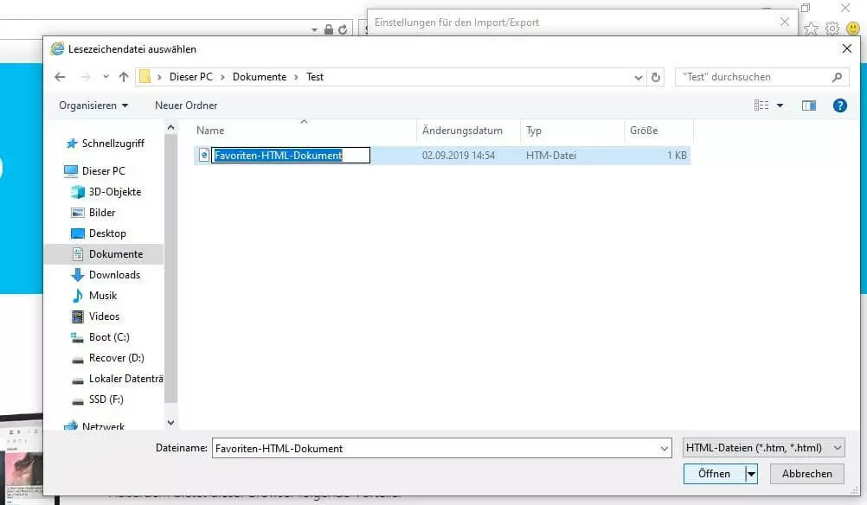Click the Abbrechen button
The width and height of the screenshot is (867, 505).
point(806,474)
